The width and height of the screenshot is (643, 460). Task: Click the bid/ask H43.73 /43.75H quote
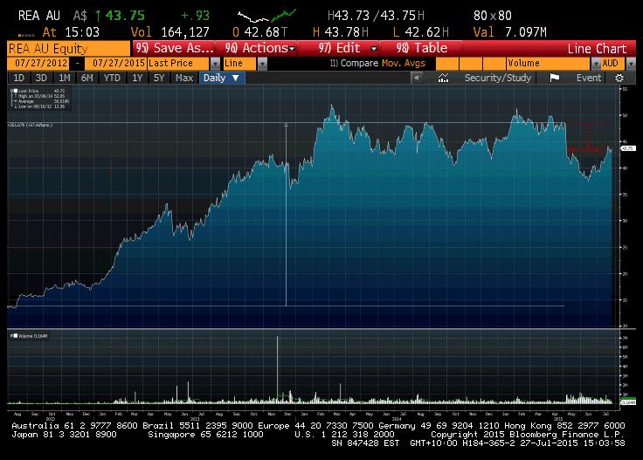[376, 16]
